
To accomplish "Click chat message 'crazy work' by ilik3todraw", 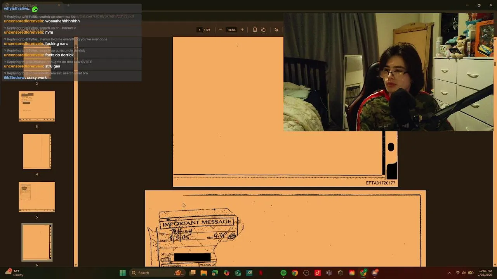I will tap(36, 77).
